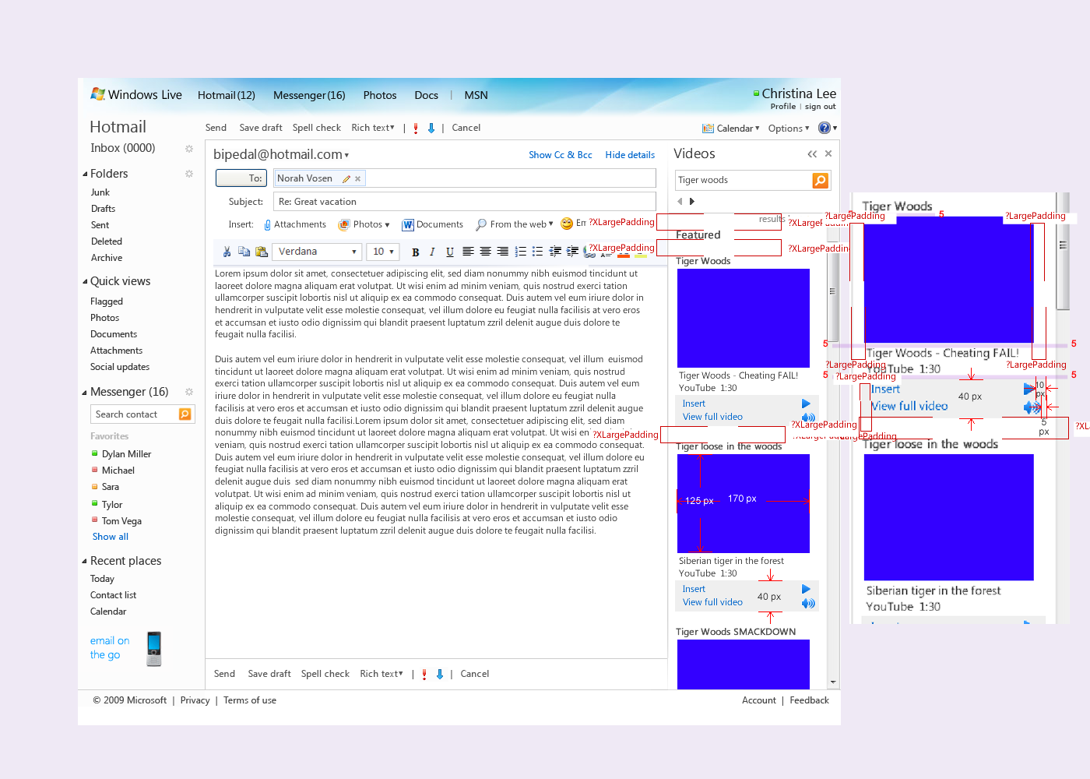The image size is (1090, 779).
Task: Center align text
Action: coord(485,252)
